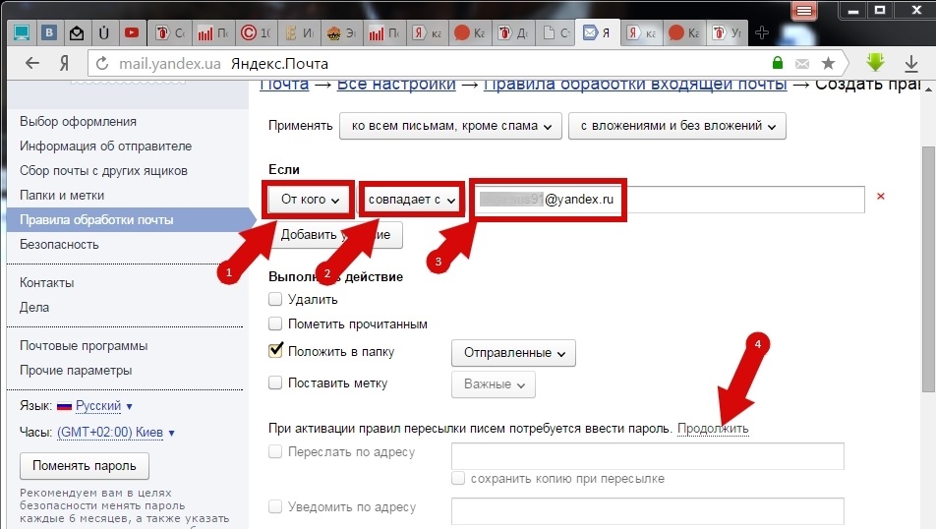
Task: Open 'Информация об отправителе' settings
Action: (105, 146)
